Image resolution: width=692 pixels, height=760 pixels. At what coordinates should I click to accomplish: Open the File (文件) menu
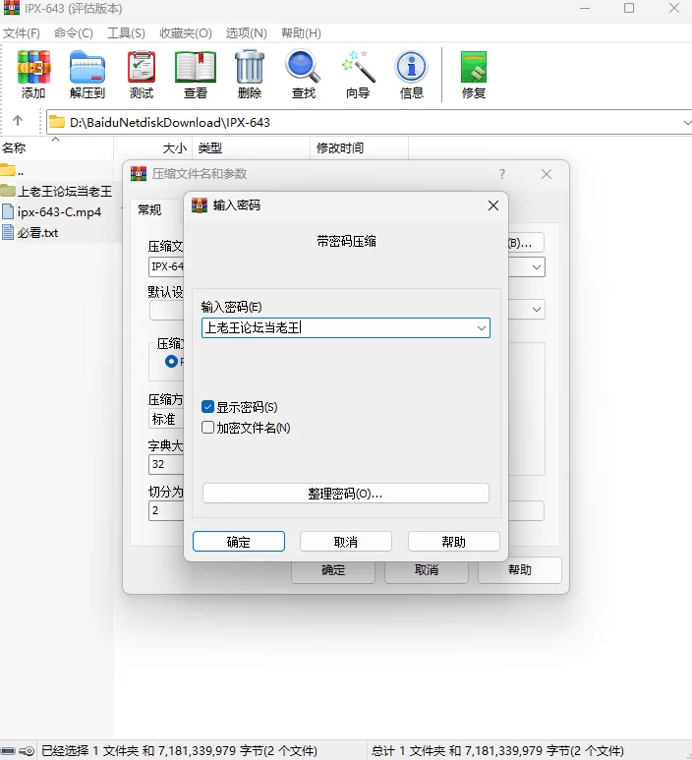pyautogui.click(x=22, y=33)
